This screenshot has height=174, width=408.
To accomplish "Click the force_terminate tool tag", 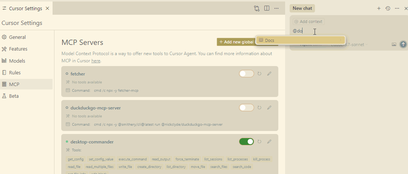I will [x=187, y=159].
